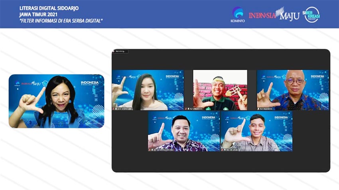Select the video tile of the man in purple batik
The image size is (339, 190).
(184, 131)
